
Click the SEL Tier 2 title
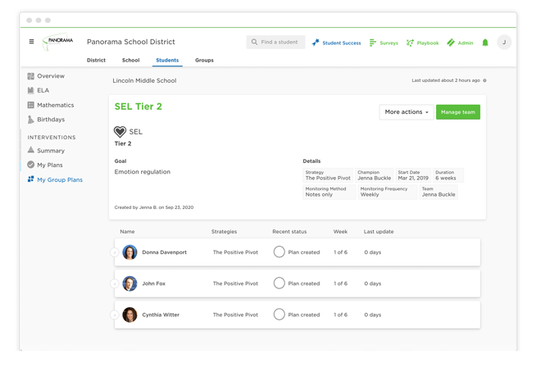[x=139, y=106]
